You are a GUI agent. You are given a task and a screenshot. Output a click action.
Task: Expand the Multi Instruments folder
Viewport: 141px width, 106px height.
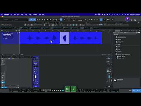[x=115, y=36]
